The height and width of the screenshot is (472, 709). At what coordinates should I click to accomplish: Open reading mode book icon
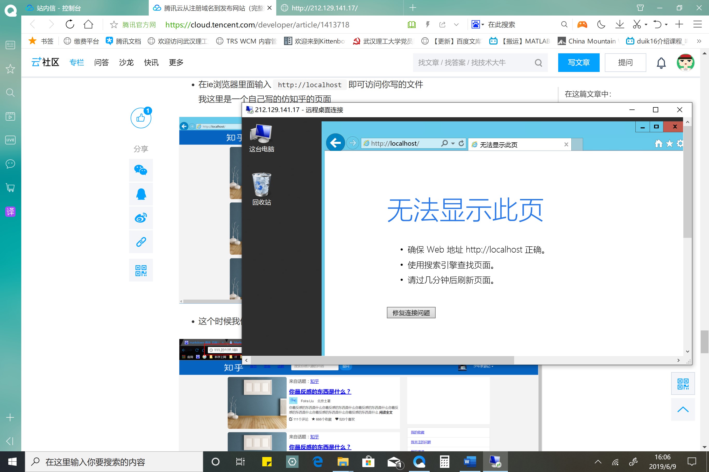pyautogui.click(x=412, y=25)
